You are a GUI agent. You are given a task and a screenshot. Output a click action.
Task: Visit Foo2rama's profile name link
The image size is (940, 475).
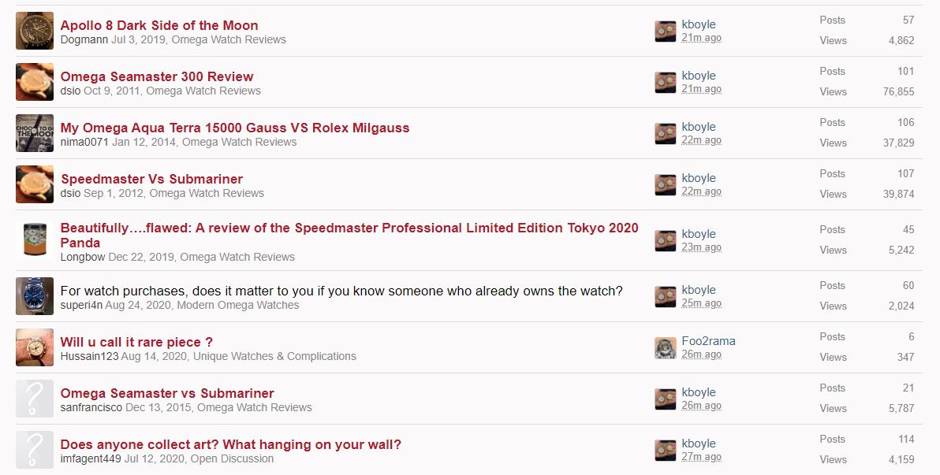[x=709, y=341]
